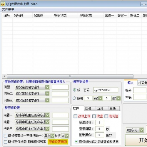Select the 统一密码 radio button
Screen dimensions: 147x147
coord(74,90)
